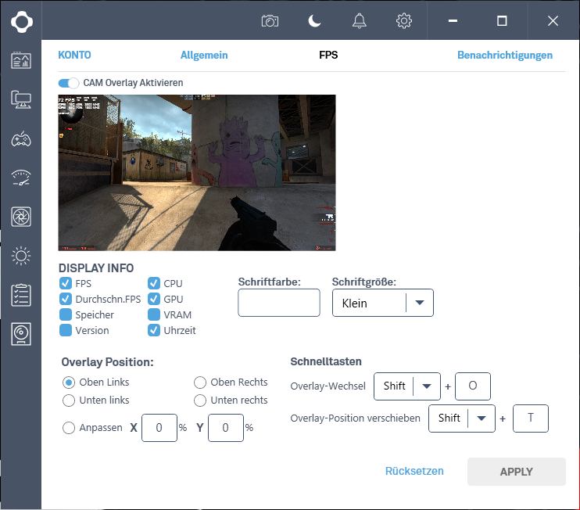Viewport: 580px width, 510px height.
Task: Click the NZXT CAM logo icon
Action: coord(21,22)
